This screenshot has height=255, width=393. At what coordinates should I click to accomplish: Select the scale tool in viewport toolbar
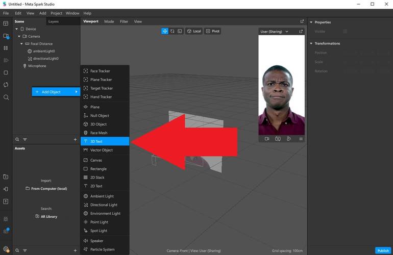pyautogui.click(x=180, y=31)
